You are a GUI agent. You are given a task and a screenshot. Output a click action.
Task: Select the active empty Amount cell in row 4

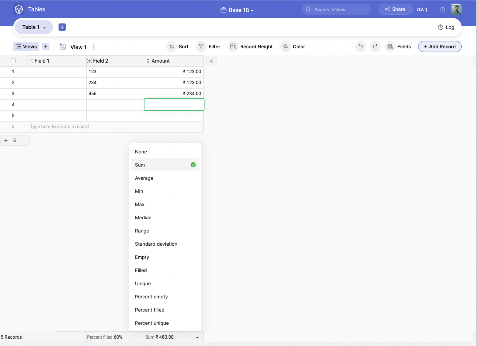click(174, 105)
